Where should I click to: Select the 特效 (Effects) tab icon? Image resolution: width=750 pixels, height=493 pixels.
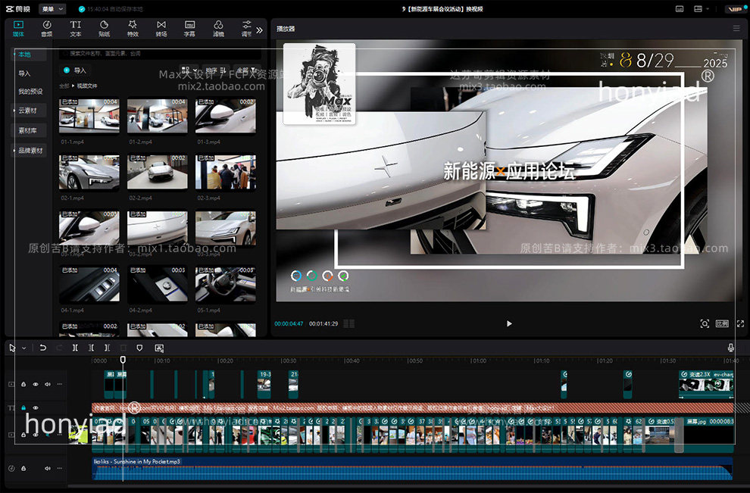[133, 29]
